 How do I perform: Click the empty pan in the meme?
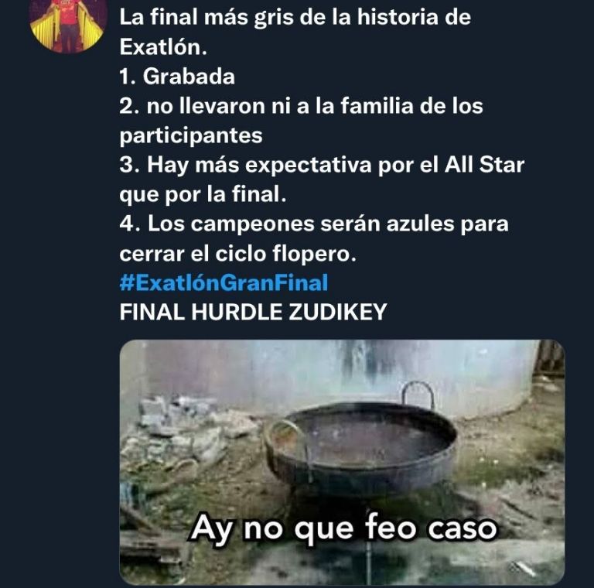point(360,447)
